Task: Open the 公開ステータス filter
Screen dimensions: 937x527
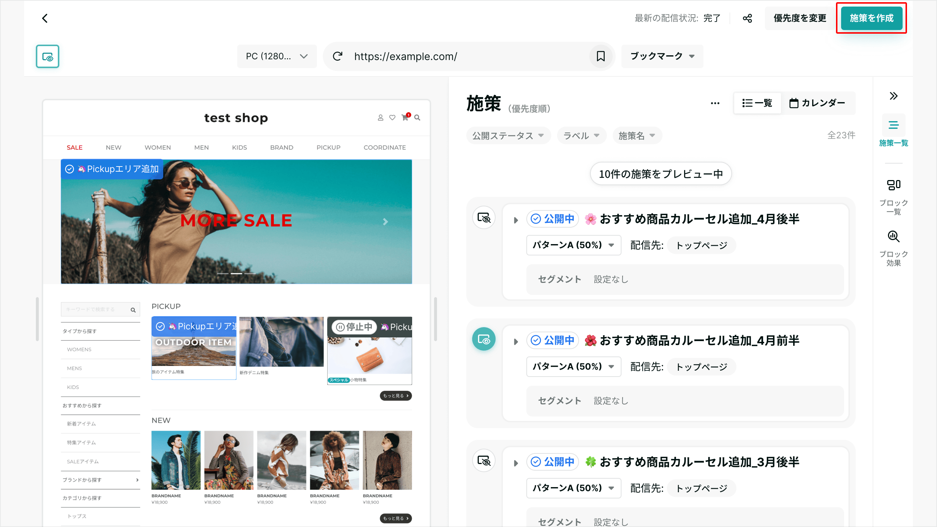Action: 508,136
